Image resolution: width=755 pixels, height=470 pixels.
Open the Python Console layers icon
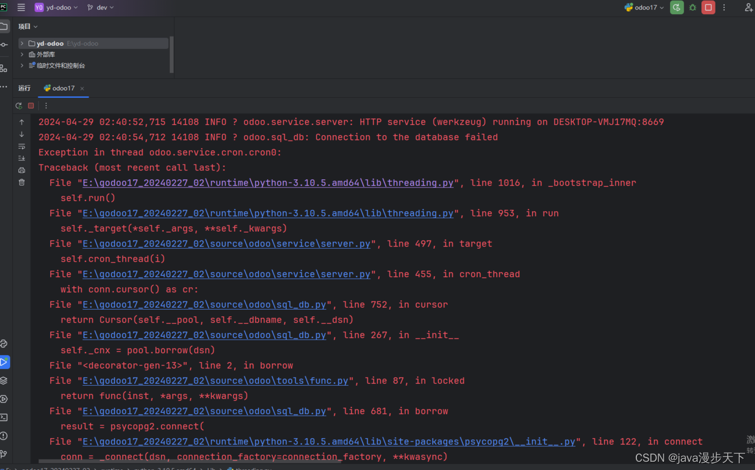(4, 380)
